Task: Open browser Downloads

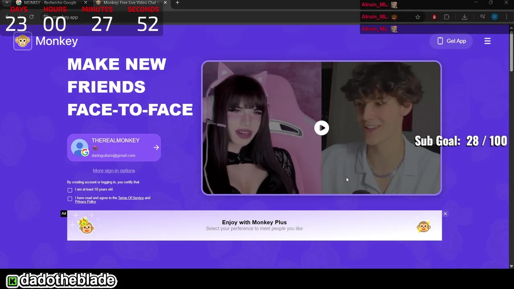Action: point(465,17)
